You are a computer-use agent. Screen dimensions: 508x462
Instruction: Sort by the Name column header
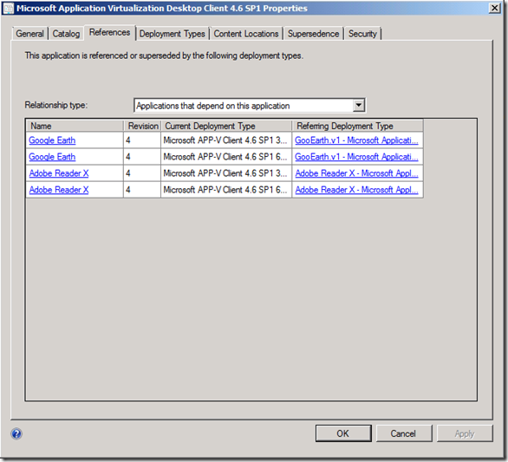point(75,126)
